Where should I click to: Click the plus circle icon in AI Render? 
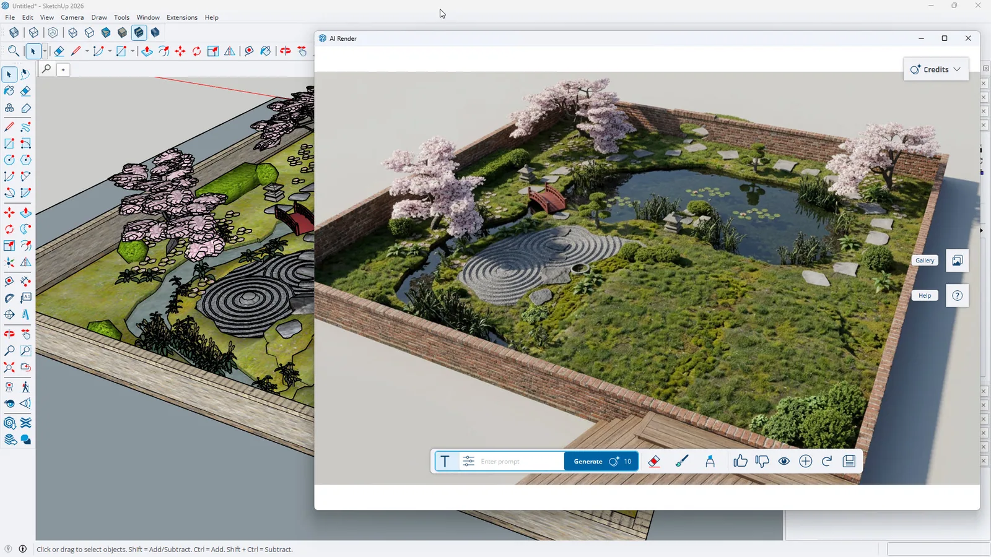[805, 461]
